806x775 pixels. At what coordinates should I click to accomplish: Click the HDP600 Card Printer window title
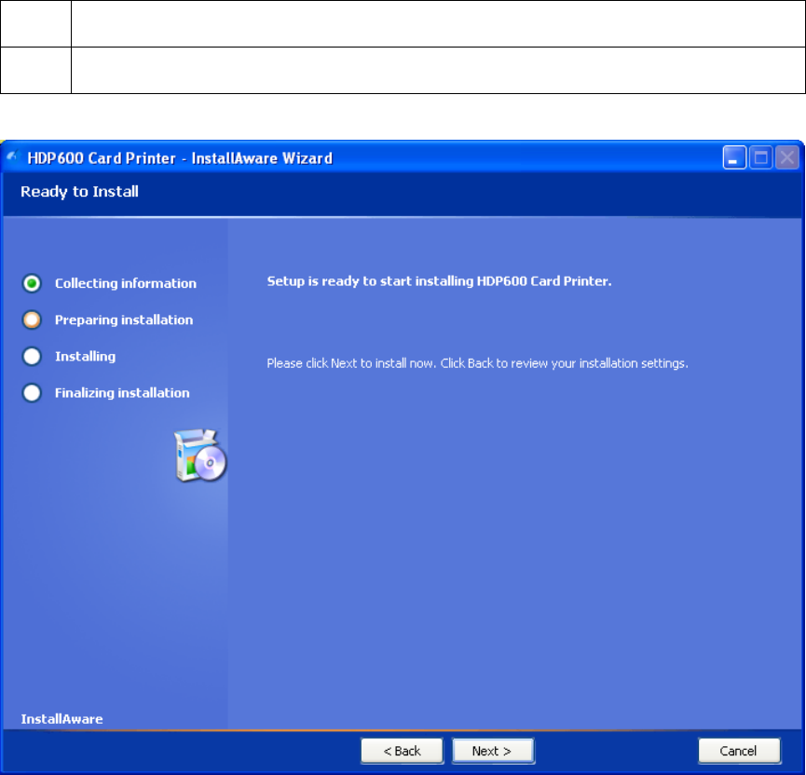click(180, 157)
